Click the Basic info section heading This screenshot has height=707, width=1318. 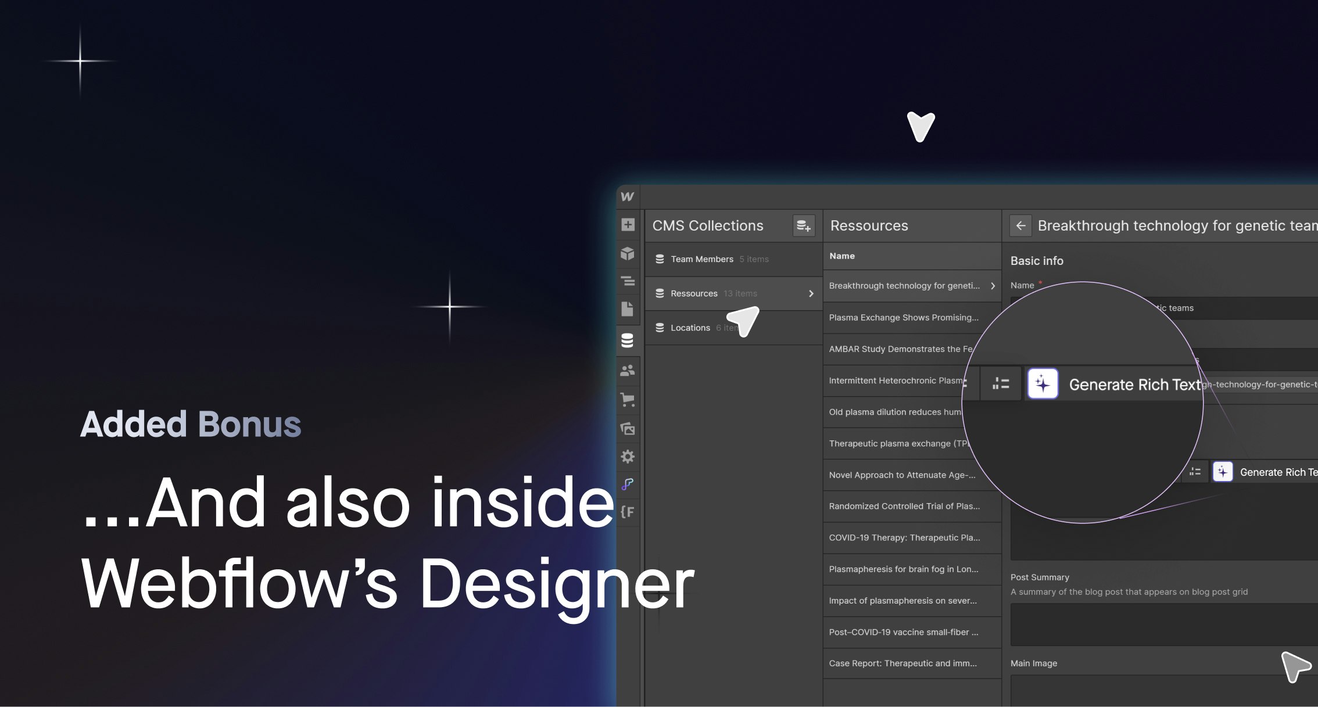tap(1037, 261)
